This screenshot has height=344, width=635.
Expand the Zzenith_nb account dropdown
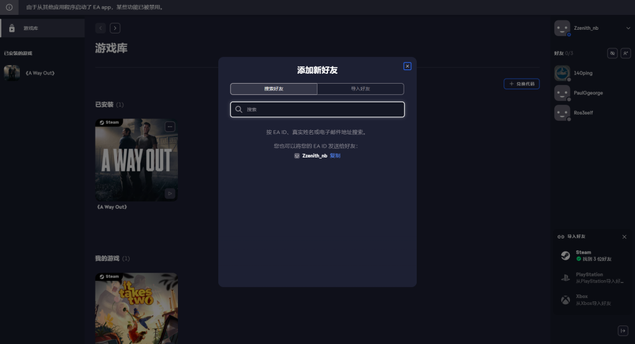[628, 28]
